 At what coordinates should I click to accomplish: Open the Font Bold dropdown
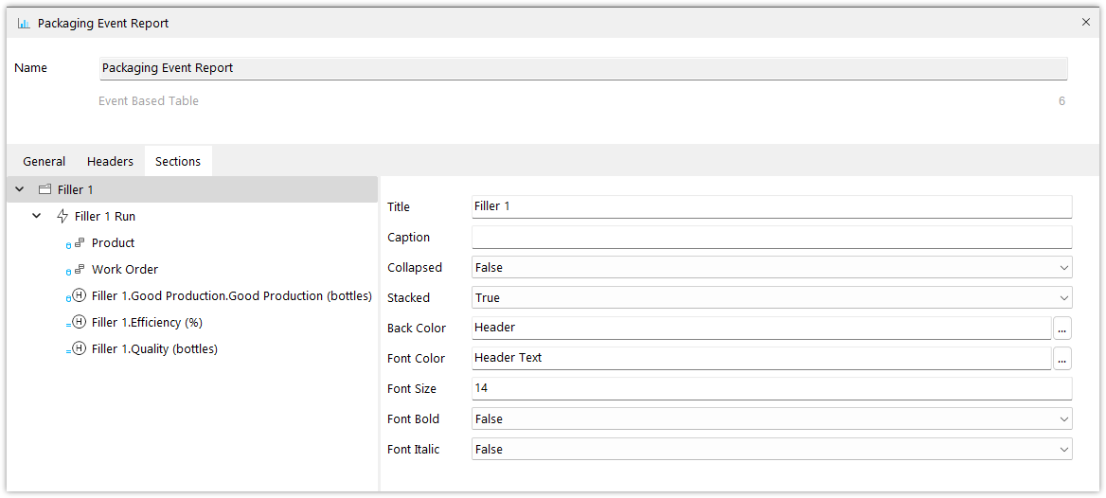point(772,419)
